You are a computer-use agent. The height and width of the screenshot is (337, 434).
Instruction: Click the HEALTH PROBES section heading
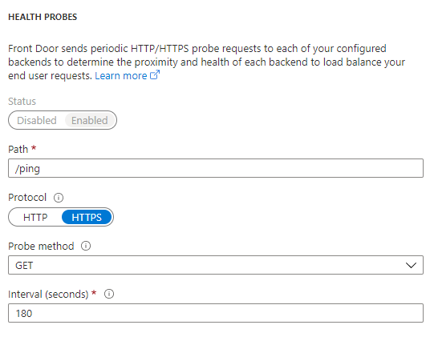pos(43,17)
